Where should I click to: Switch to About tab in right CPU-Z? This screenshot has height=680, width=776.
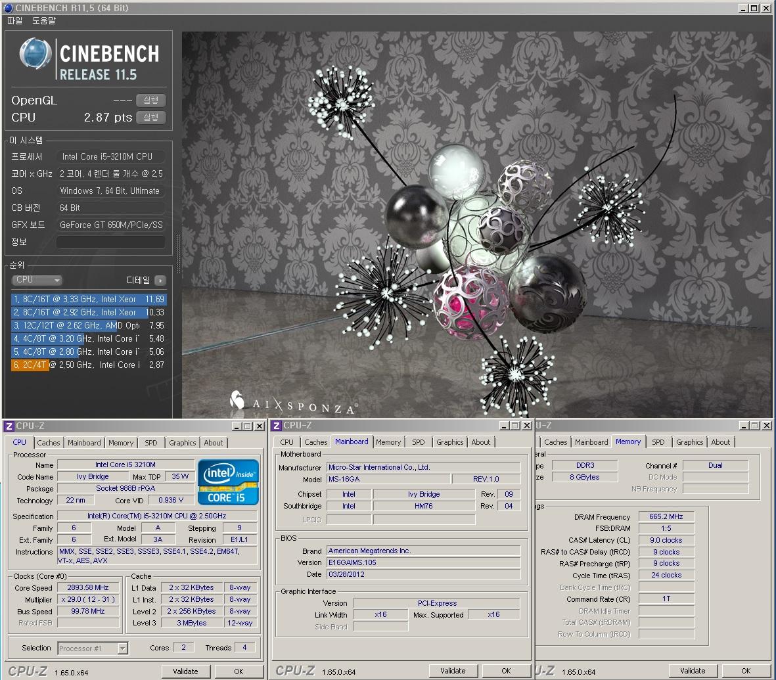coord(721,442)
